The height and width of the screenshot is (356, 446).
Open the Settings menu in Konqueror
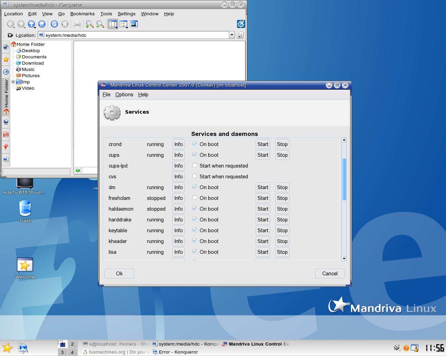tap(126, 14)
